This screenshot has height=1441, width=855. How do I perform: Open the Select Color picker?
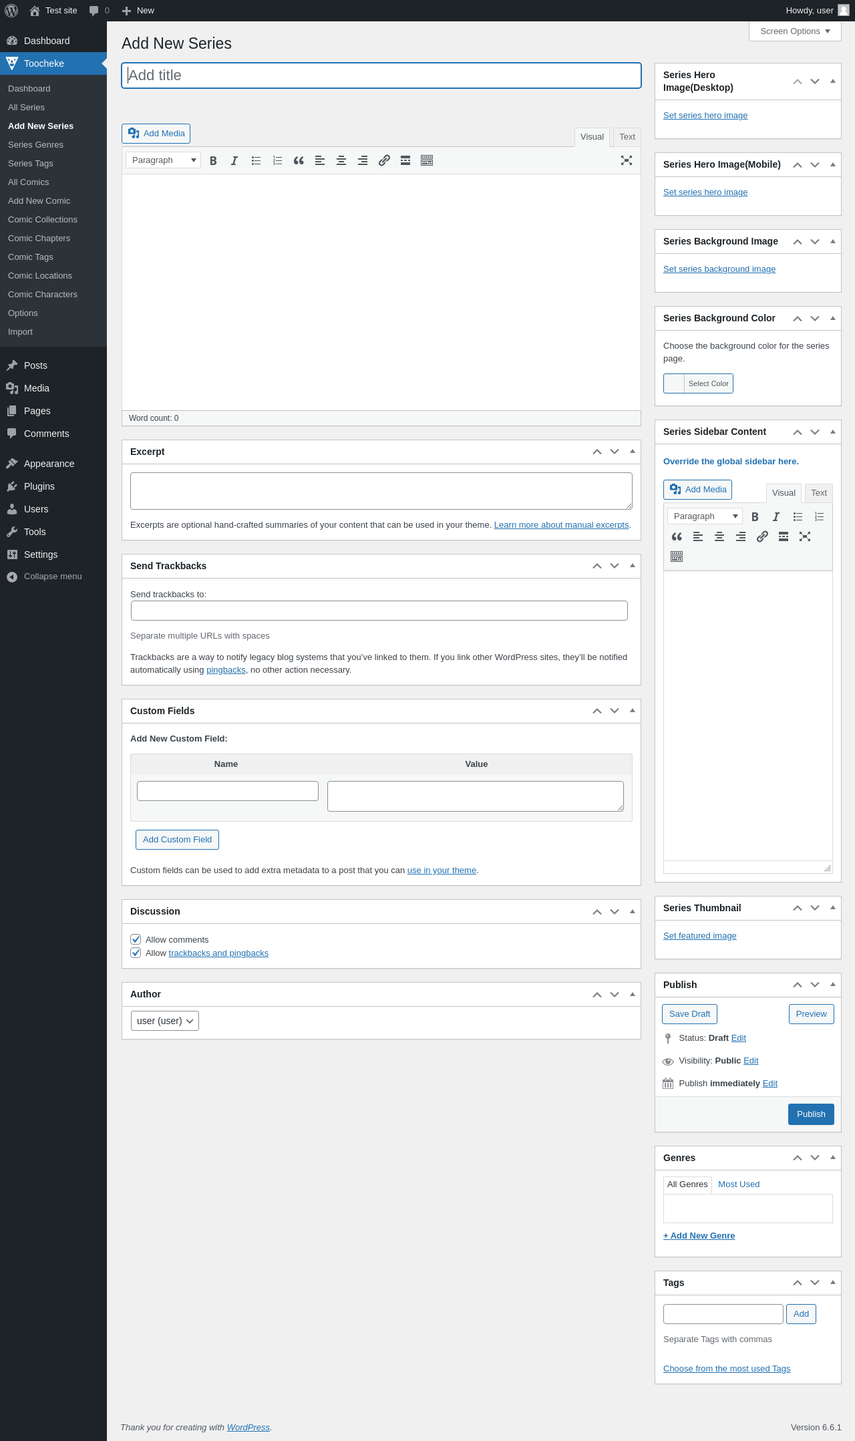point(698,383)
